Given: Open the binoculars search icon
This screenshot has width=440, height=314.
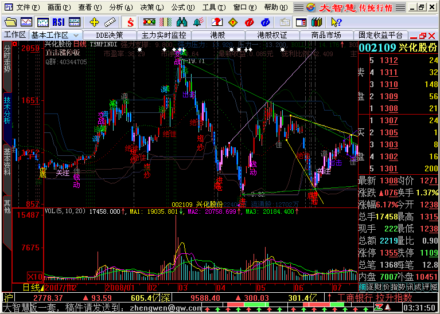Looking at the screenshot, I should [x=181, y=22].
